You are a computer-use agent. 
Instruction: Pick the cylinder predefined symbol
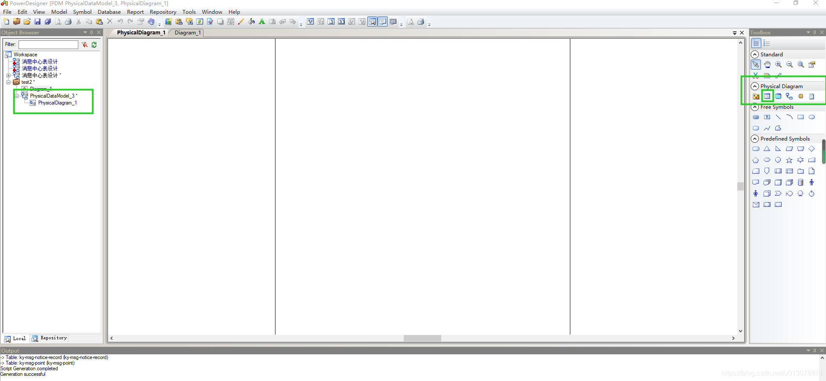[801, 182]
